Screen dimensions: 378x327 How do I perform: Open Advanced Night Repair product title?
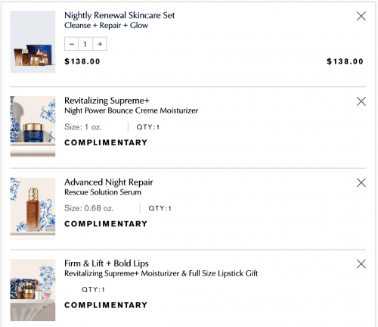tap(109, 182)
